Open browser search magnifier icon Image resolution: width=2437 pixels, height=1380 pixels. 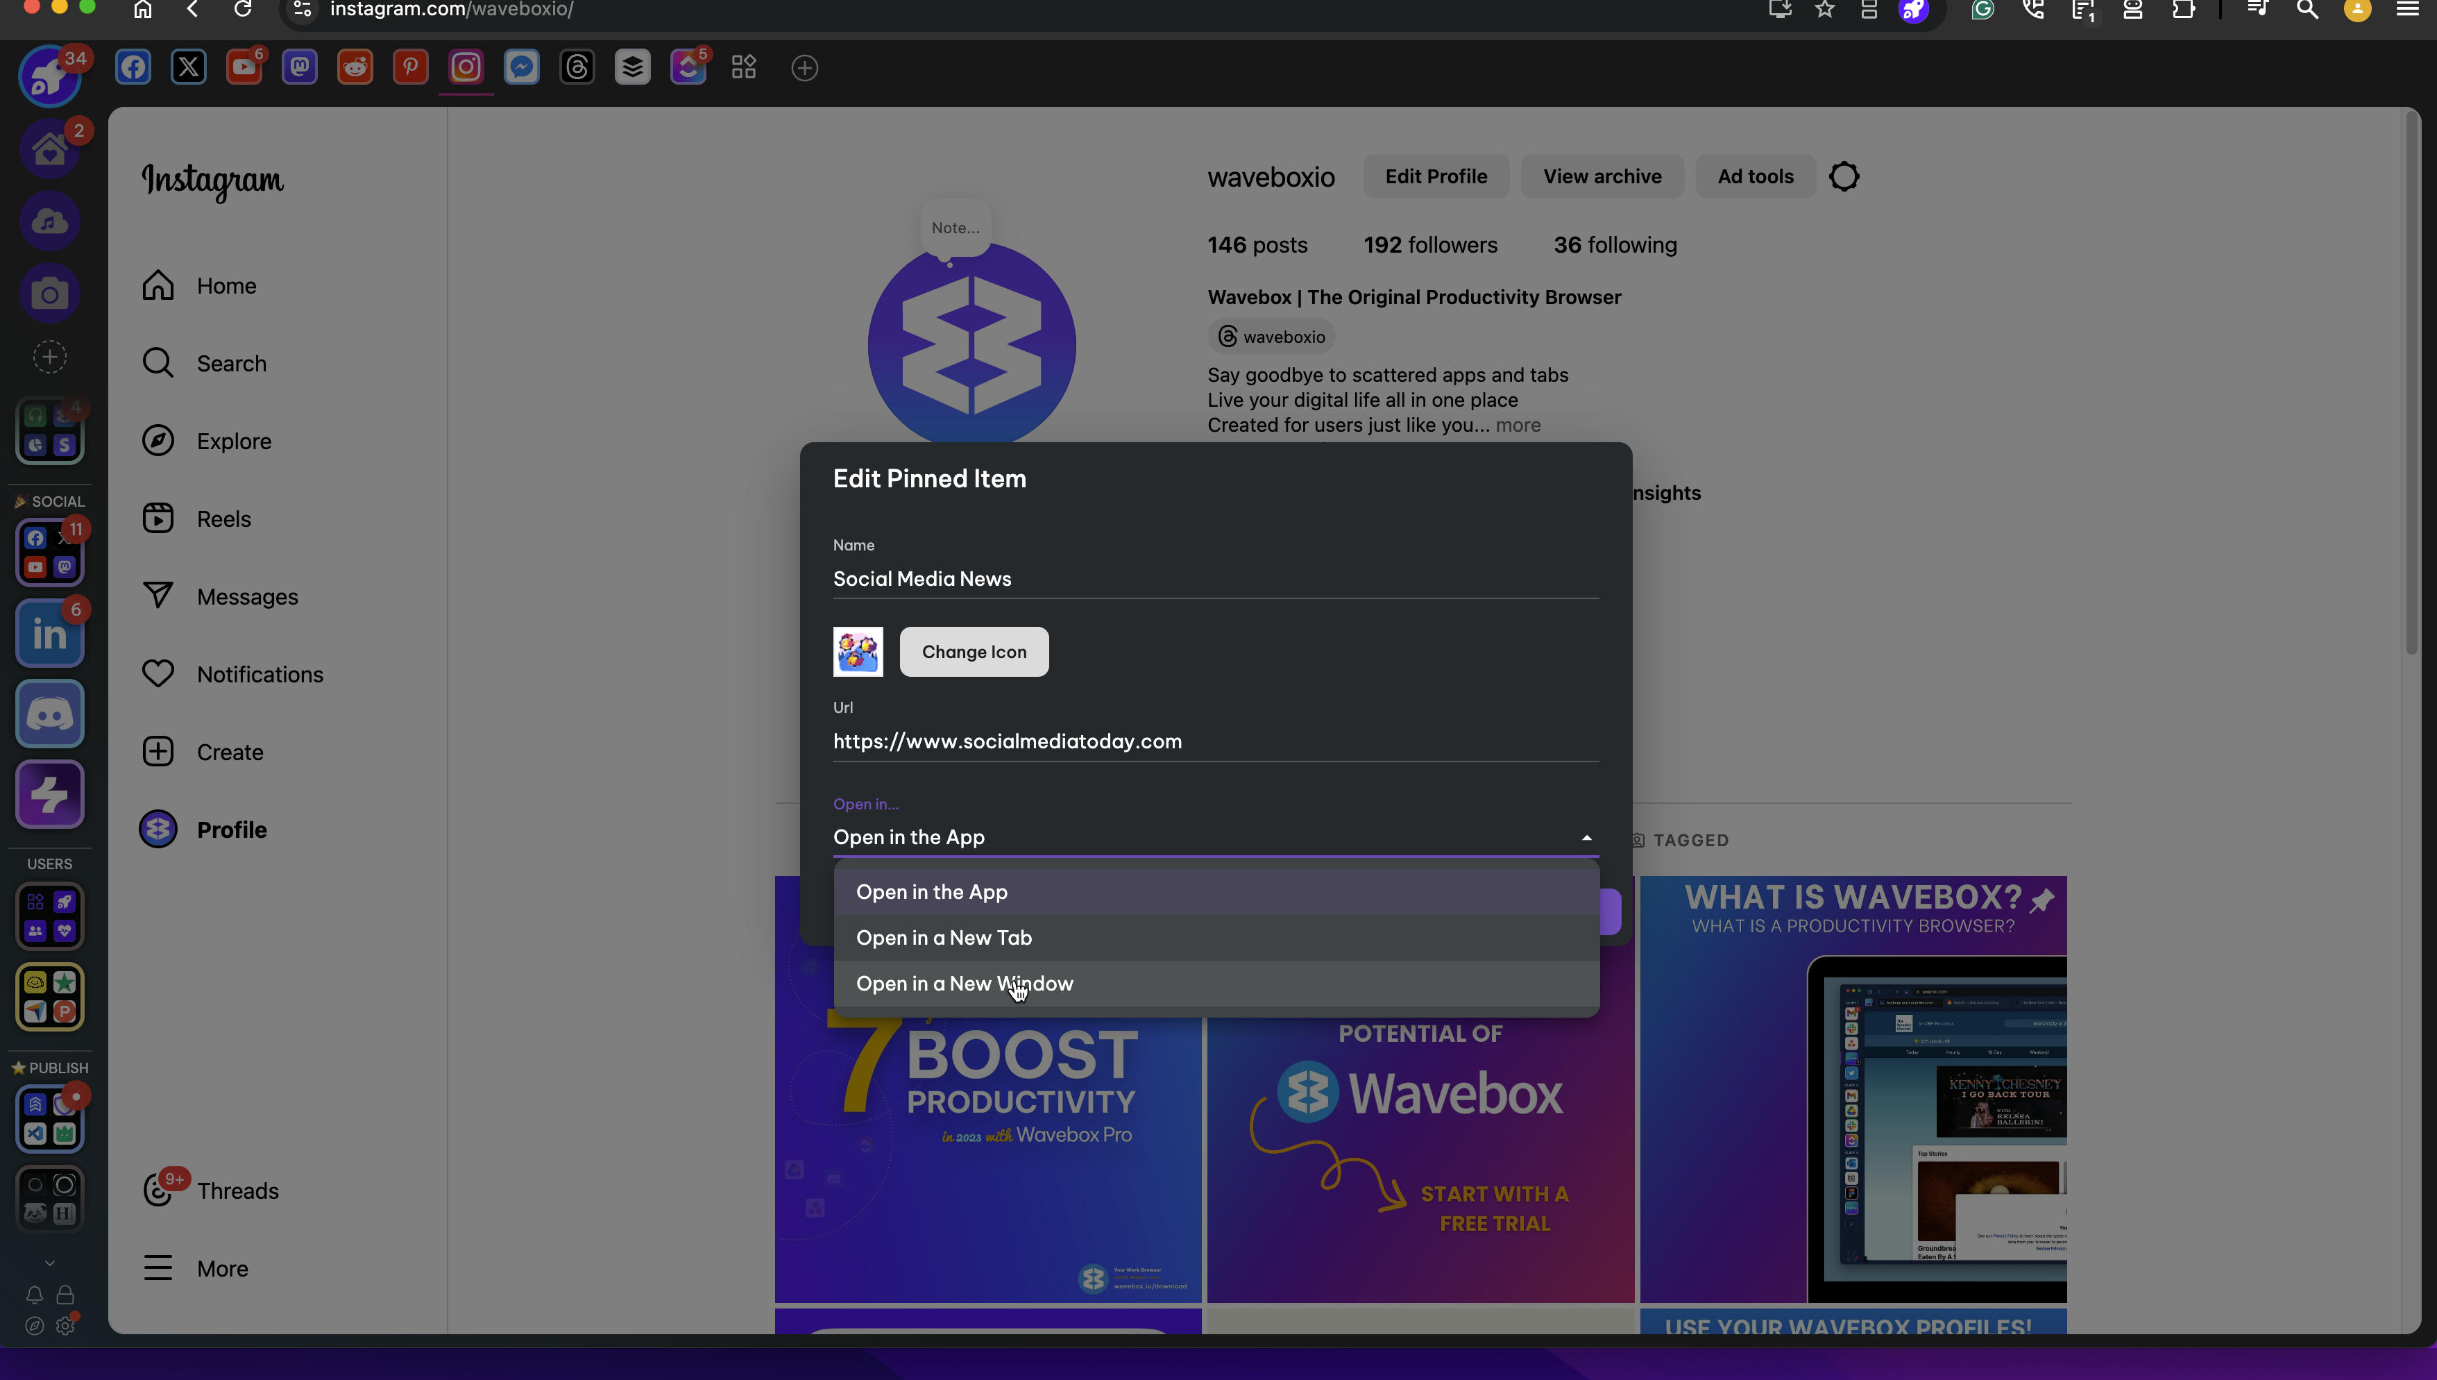(x=2308, y=10)
